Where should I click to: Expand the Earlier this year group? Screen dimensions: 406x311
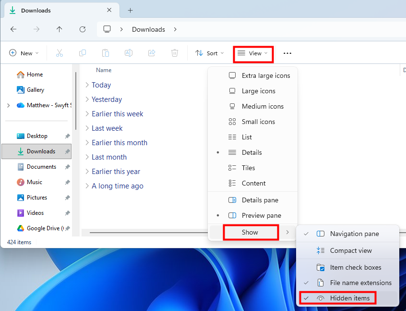pyautogui.click(x=87, y=172)
